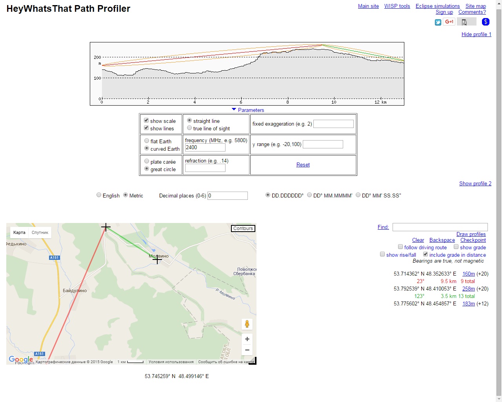Open WISP tools link
The width and height of the screenshot is (502, 402).
(x=397, y=6)
